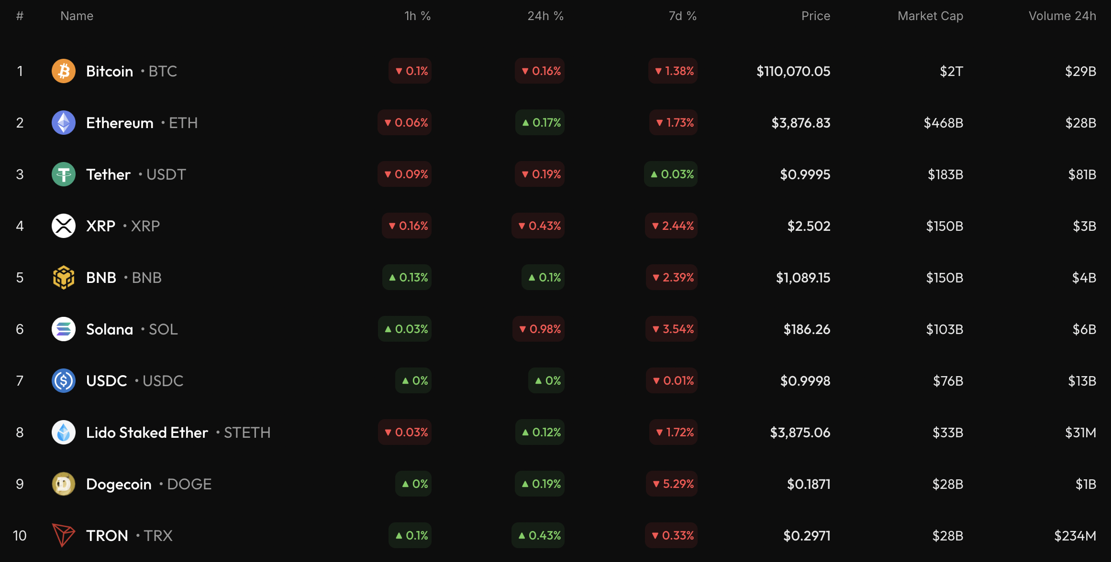Sort table by Price header
The width and height of the screenshot is (1111, 562).
[x=815, y=16]
